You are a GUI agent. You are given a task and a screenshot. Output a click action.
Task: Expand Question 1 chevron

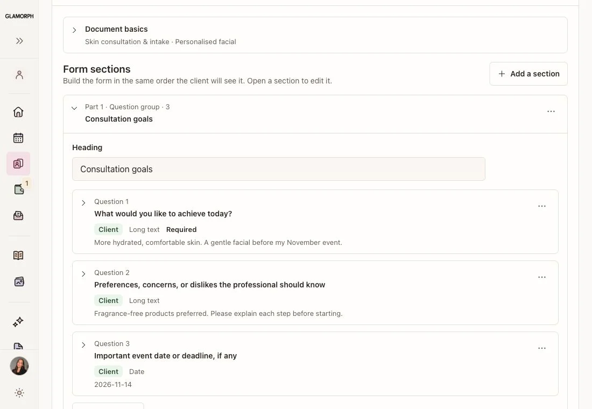83,203
